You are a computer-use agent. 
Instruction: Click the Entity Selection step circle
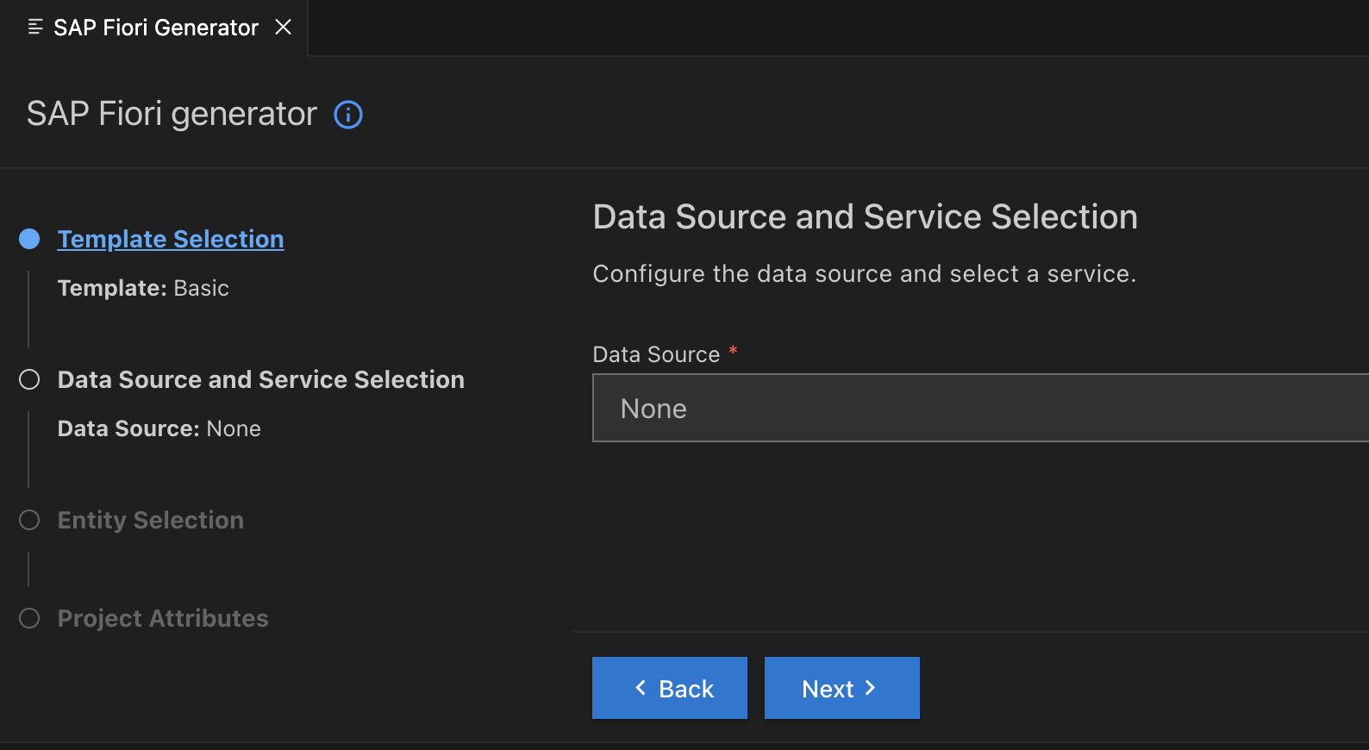(x=29, y=520)
